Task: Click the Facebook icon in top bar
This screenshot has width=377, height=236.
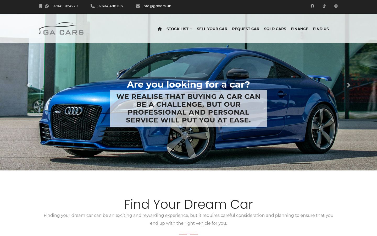Action: pos(312,6)
